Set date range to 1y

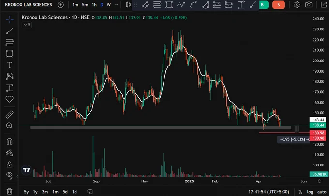[x=35, y=192]
